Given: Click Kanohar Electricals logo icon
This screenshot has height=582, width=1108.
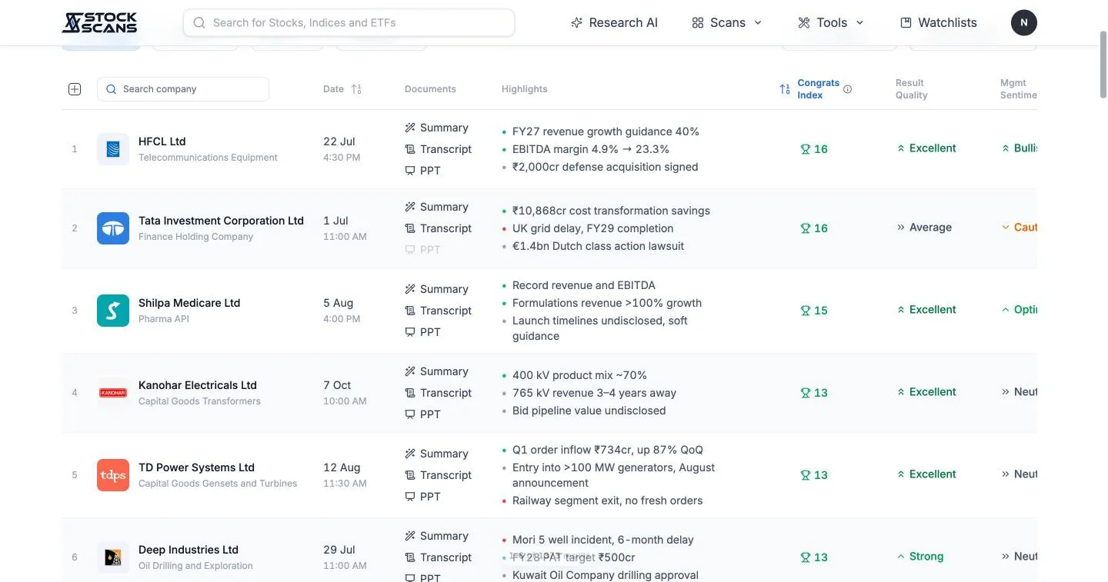Looking at the screenshot, I should click(113, 393).
